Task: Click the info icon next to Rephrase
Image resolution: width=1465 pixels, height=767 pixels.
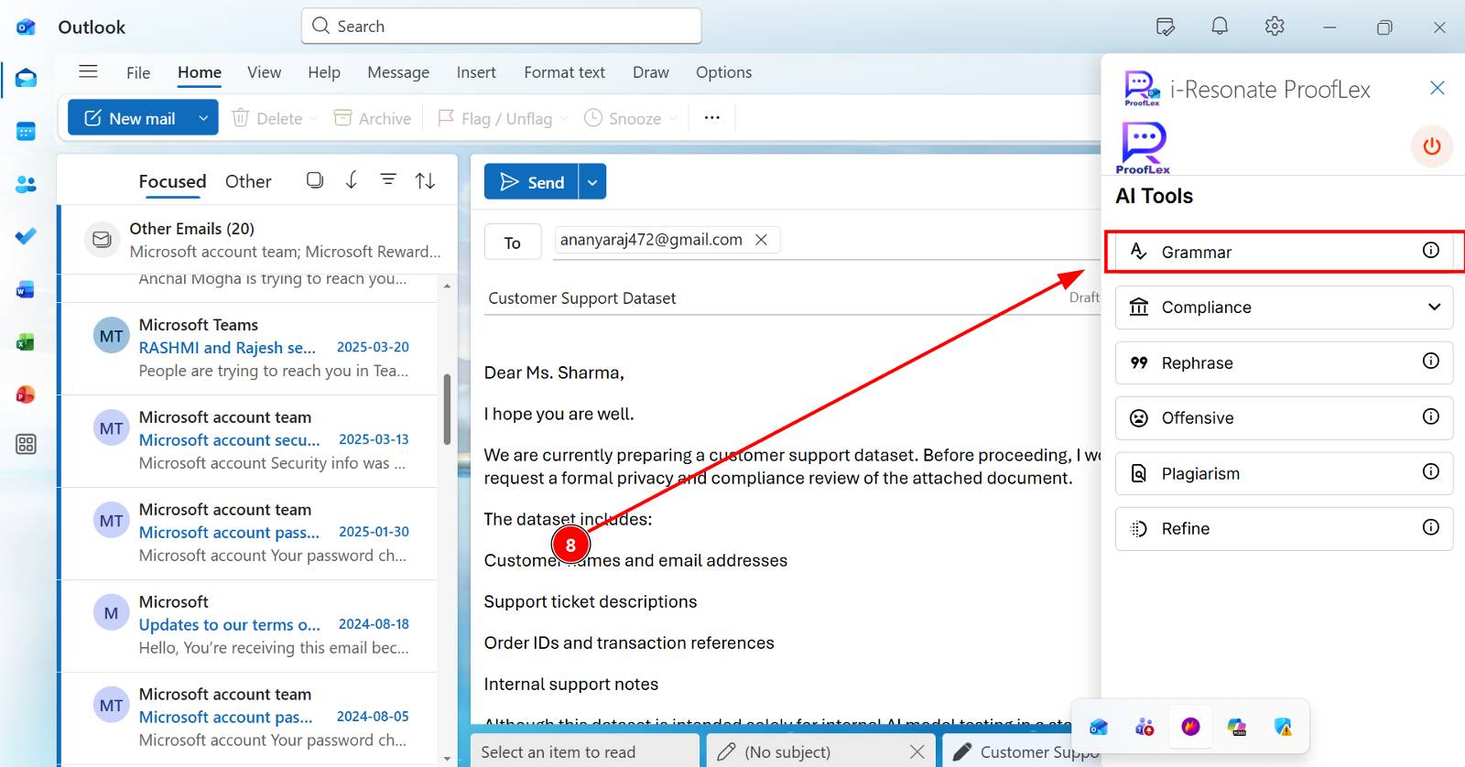Action: click(1430, 362)
